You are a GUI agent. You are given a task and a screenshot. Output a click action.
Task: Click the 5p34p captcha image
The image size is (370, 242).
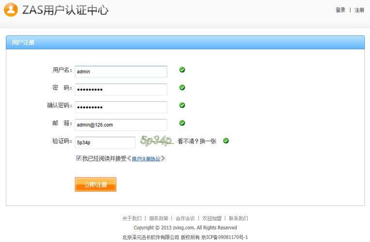click(x=156, y=141)
